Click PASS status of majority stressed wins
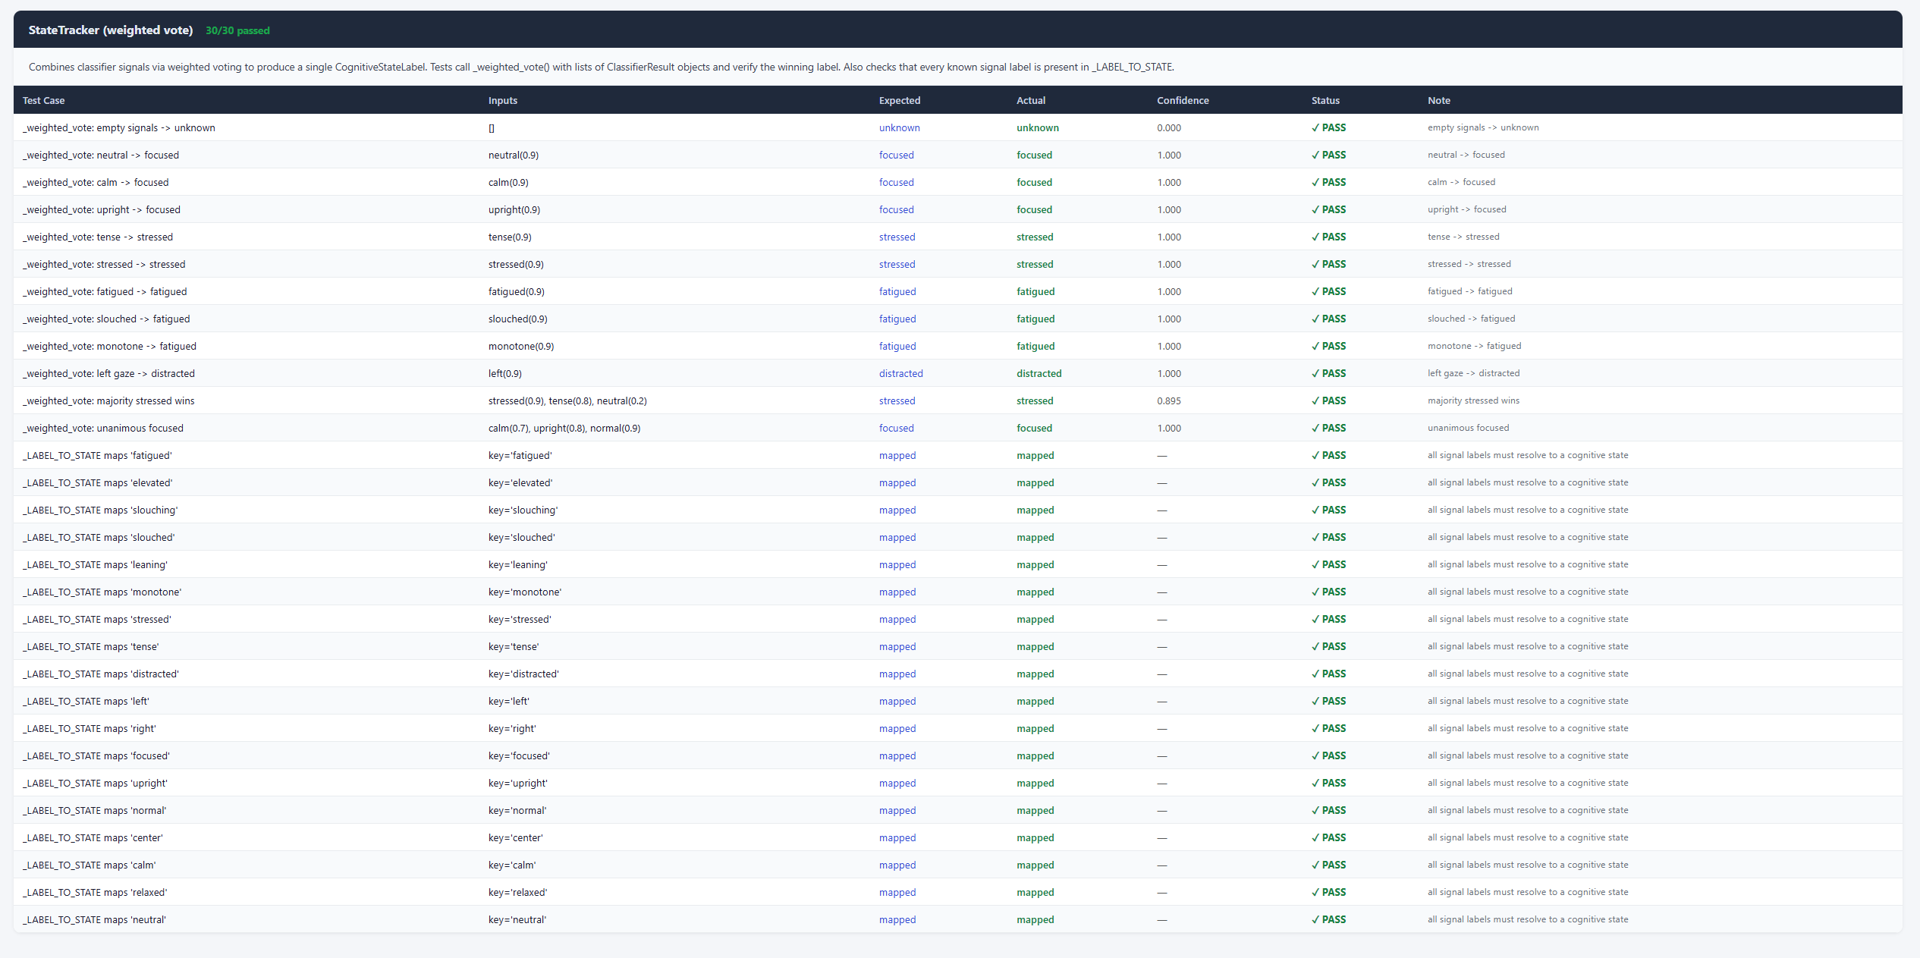The height and width of the screenshot is (958, 1920). 1328,400
